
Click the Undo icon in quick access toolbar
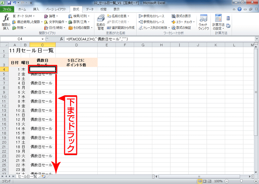click(x=15, y=3)
